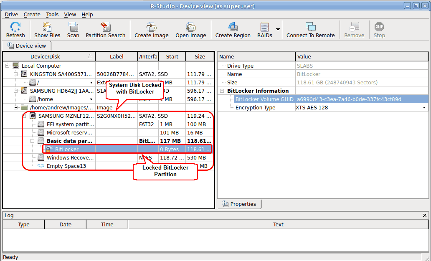Click the Stop sign icon
Image resolution: width=431 pixels, height=261 pixels.
(x=379, y=27)
